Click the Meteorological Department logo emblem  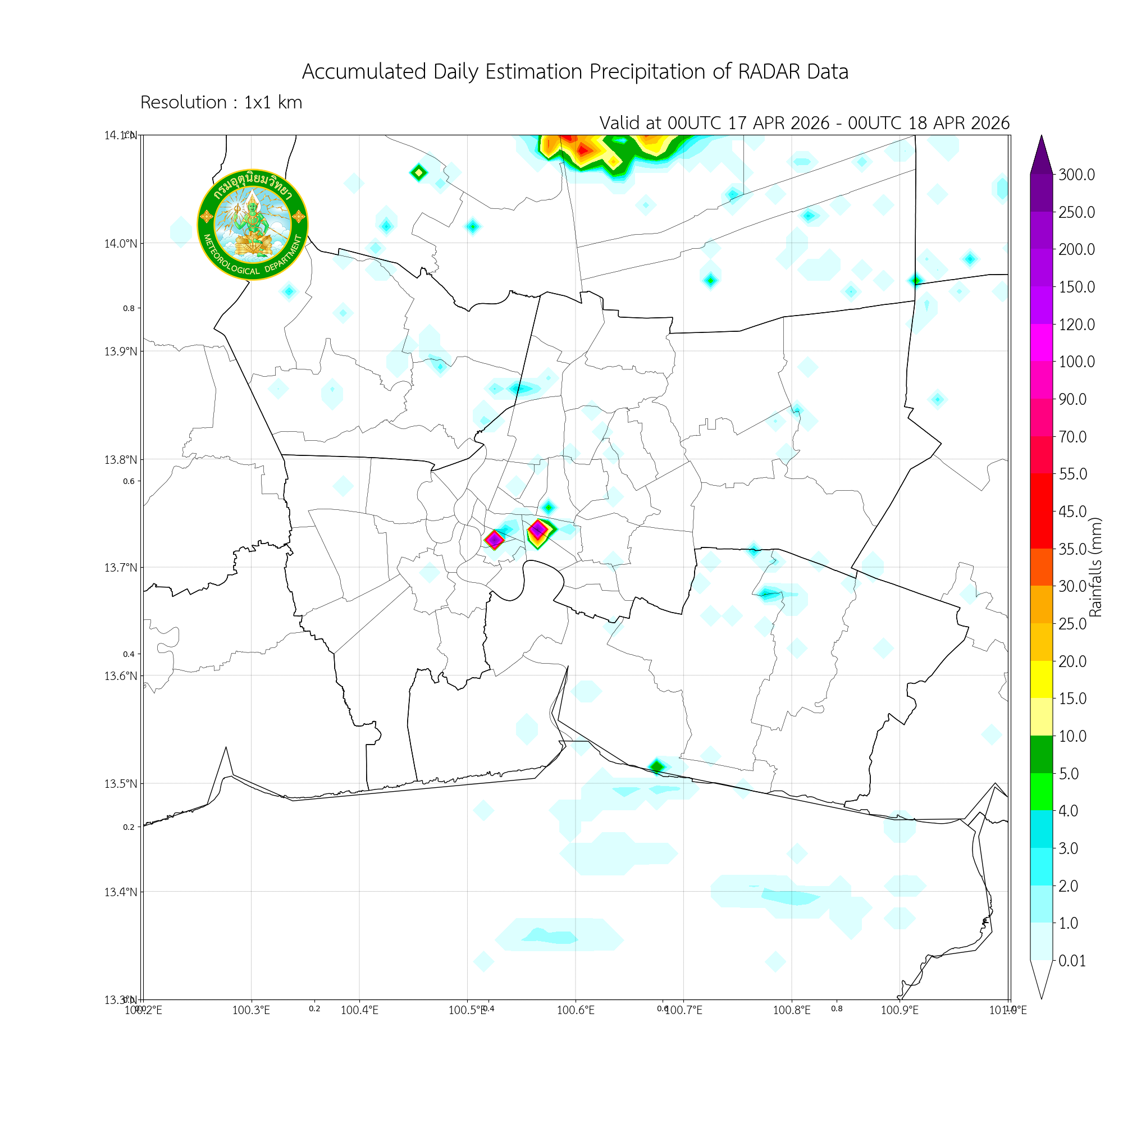[x=252, y=225]
